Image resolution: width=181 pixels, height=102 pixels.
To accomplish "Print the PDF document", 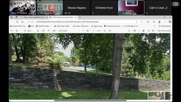I will coord(135,31).
